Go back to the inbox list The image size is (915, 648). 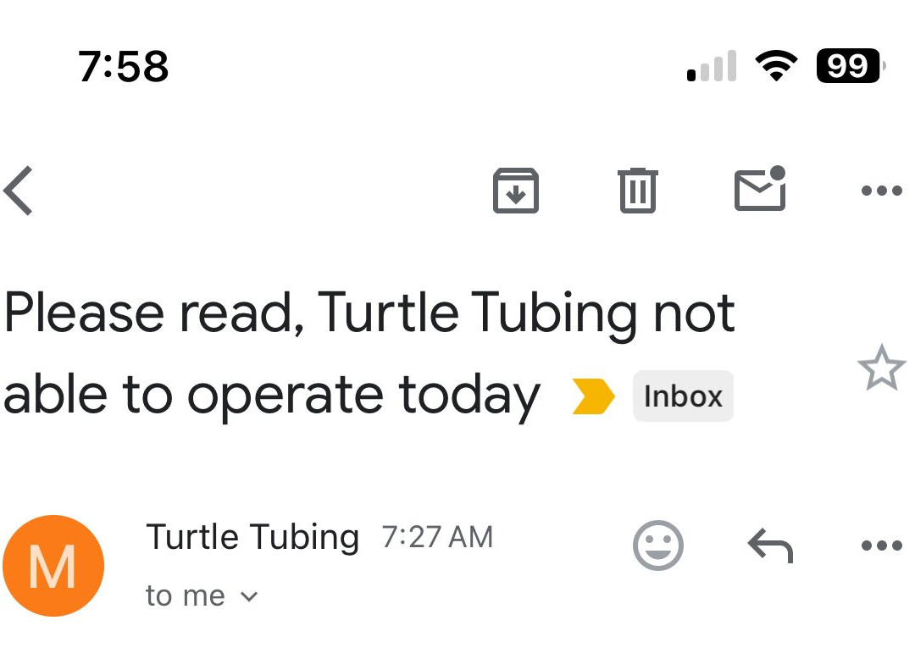coord(19,190)
